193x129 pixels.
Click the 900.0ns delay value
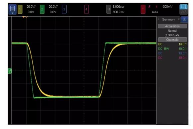tap(118, 12)
